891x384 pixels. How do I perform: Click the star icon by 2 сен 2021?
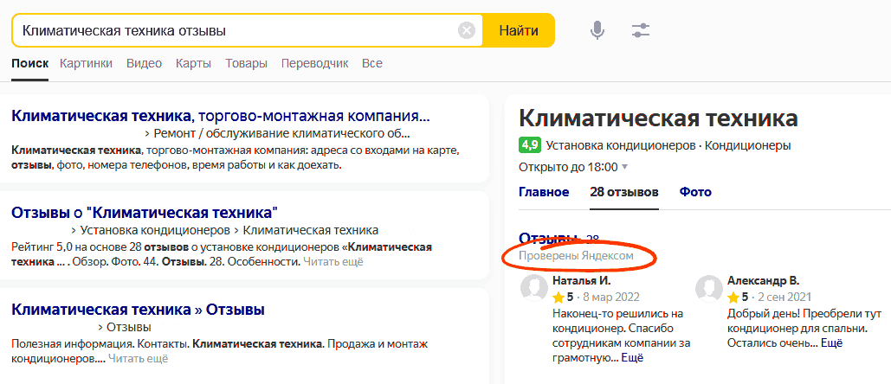pos(733,297)
